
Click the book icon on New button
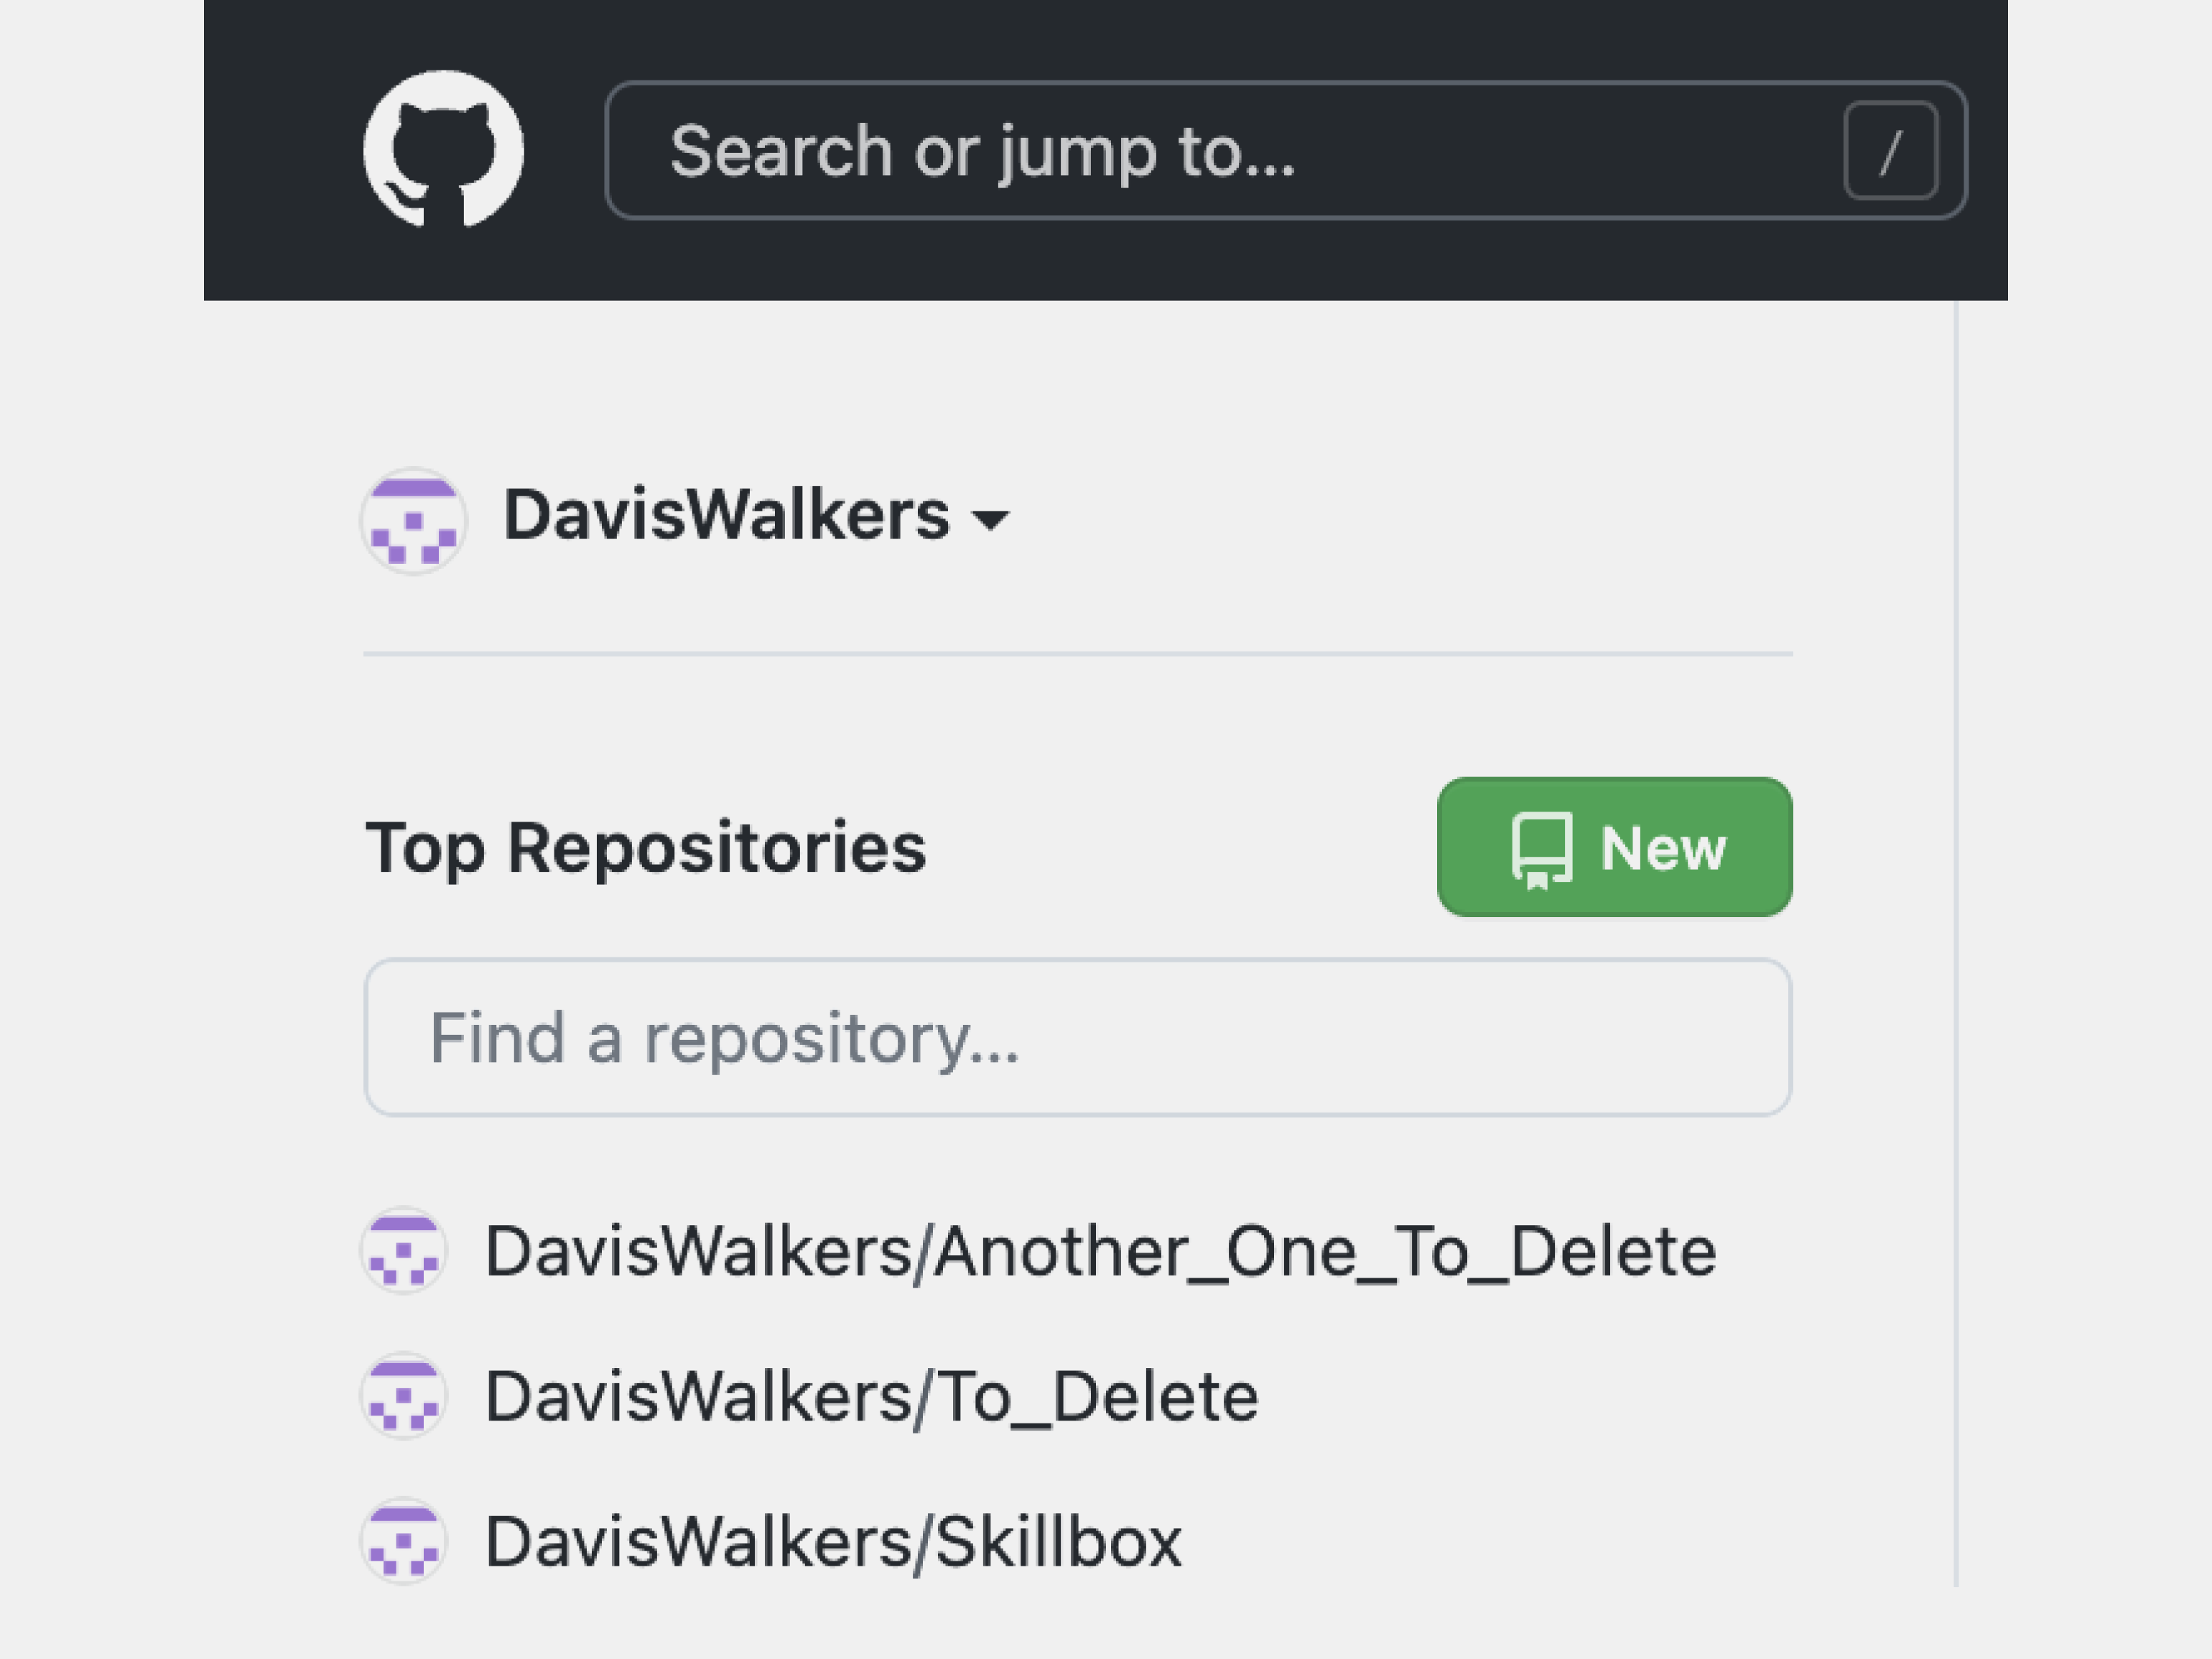coord(1541,849)
